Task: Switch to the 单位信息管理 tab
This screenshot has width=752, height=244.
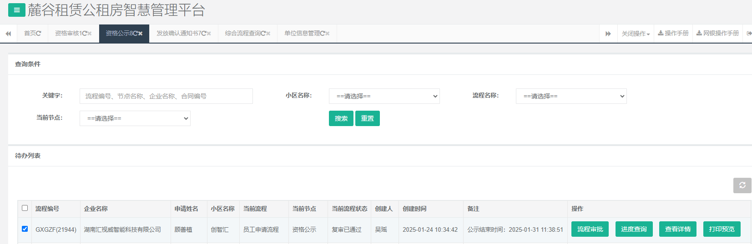Action: point(303,33)
